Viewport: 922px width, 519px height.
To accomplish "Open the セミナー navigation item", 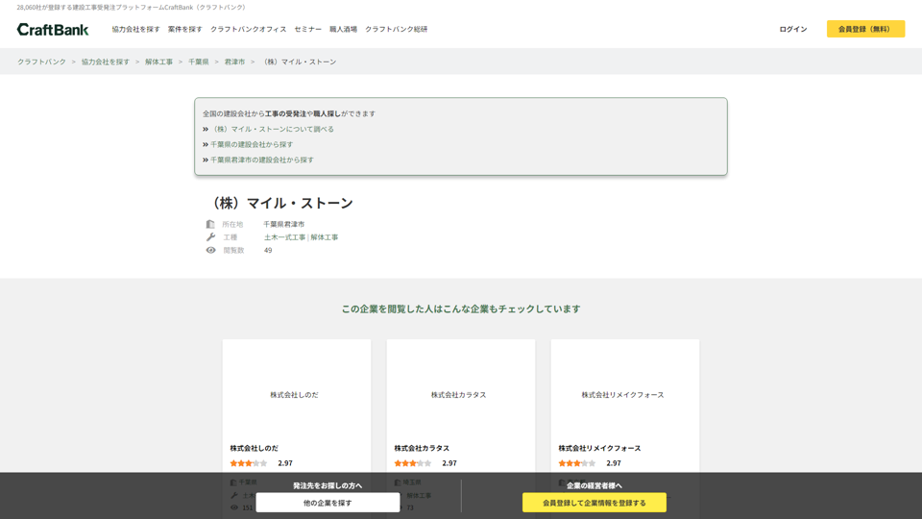I will point(307,30).
